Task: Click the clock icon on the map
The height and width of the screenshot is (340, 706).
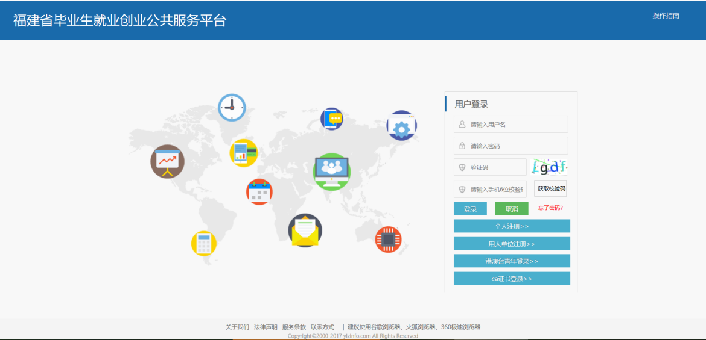Action: (232, 108)
